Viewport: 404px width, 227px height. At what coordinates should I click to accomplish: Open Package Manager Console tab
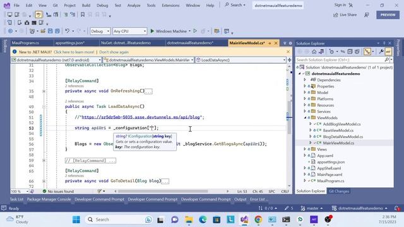click(x=49, y=199)
